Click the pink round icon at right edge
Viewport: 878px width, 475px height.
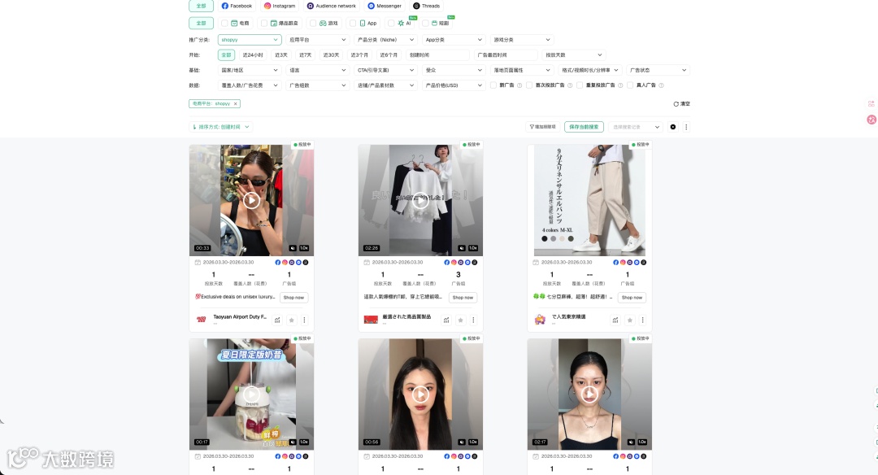[871, 120]
